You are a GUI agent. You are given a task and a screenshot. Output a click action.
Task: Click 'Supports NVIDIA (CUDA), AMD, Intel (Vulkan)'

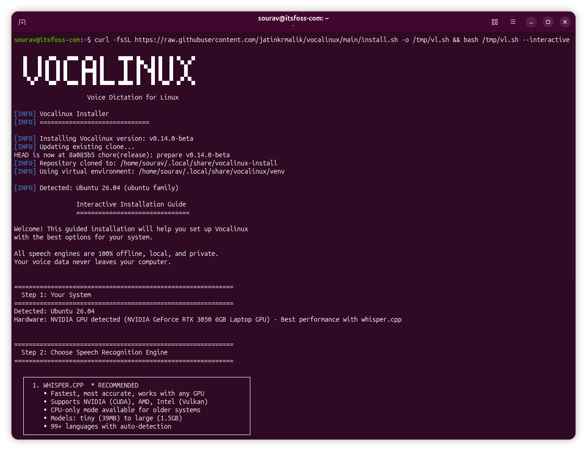point(129,402)
